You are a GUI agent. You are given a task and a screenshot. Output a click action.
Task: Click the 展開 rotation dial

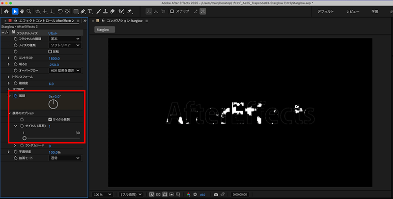point(53,104)
